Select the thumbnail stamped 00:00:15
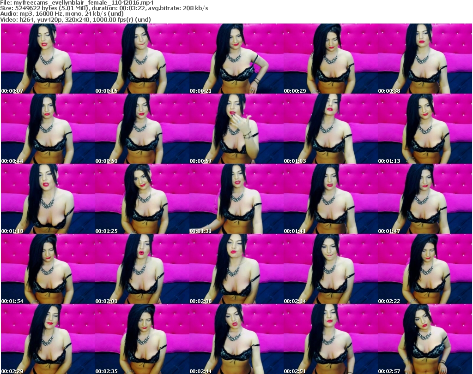Viewport: 473px width, 374px height. (x=142, y=59)
